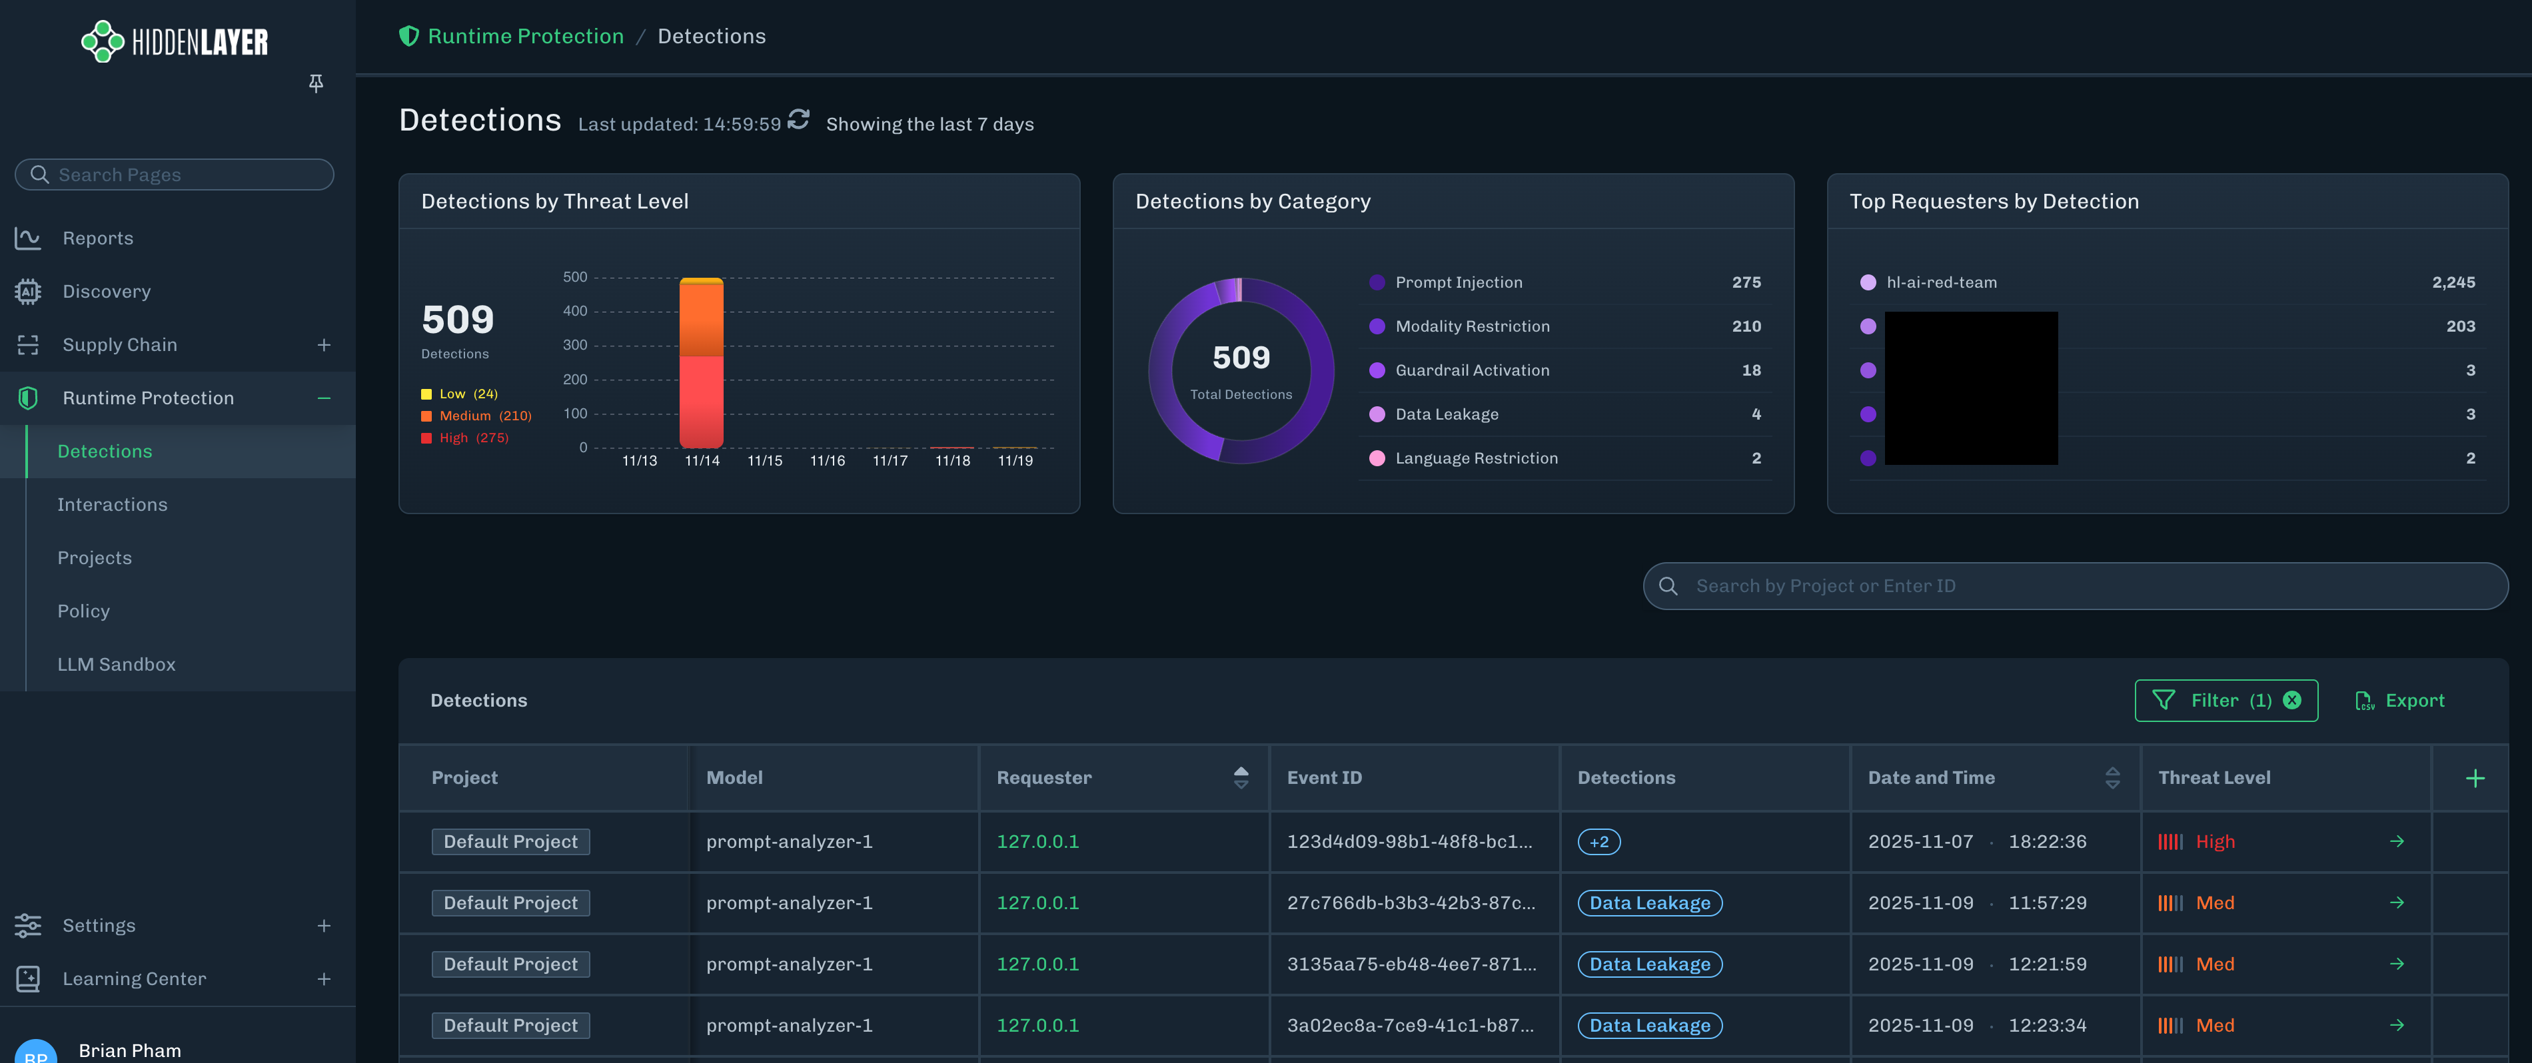Add a table column with the plus icon

pos(2475,777)
